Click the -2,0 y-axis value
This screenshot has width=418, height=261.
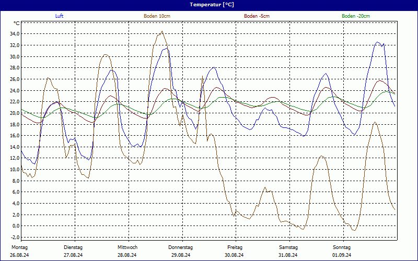(x=16, y=238)
